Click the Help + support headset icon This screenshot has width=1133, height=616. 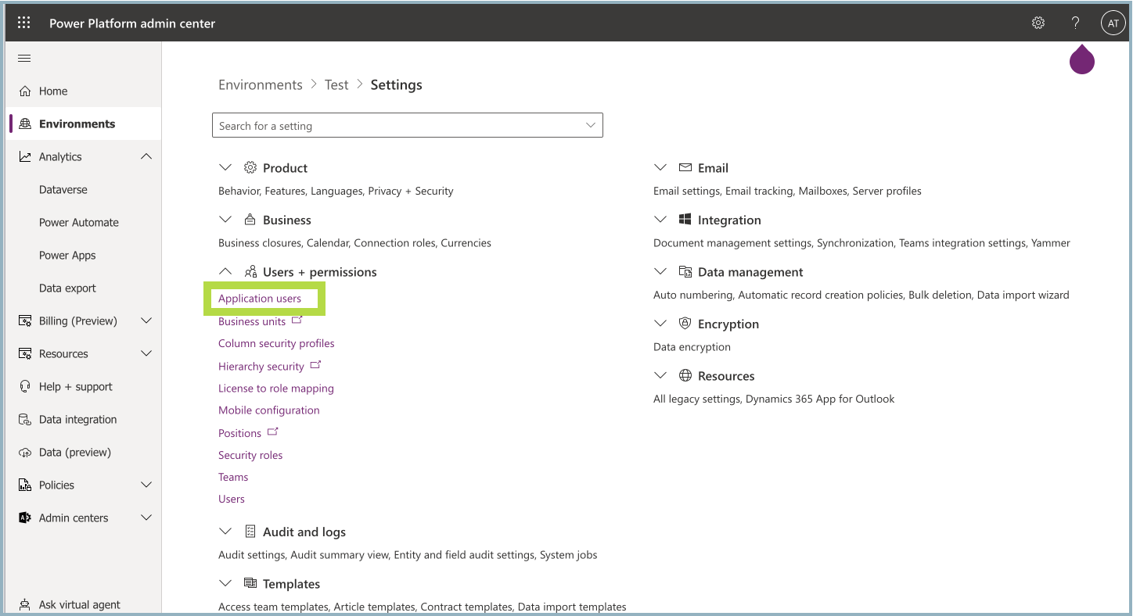click(x=25, y=387)
